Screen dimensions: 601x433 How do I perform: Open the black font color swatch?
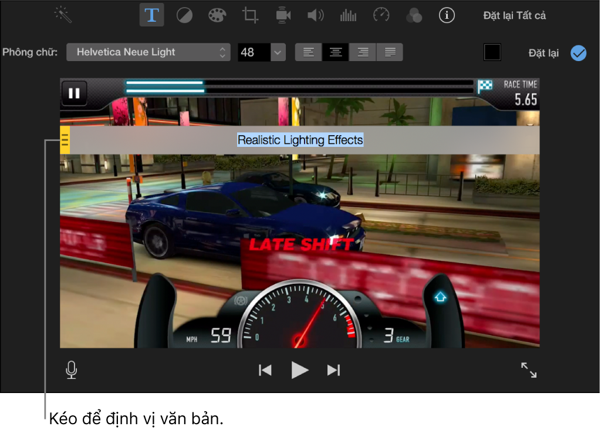coord(492,52)
